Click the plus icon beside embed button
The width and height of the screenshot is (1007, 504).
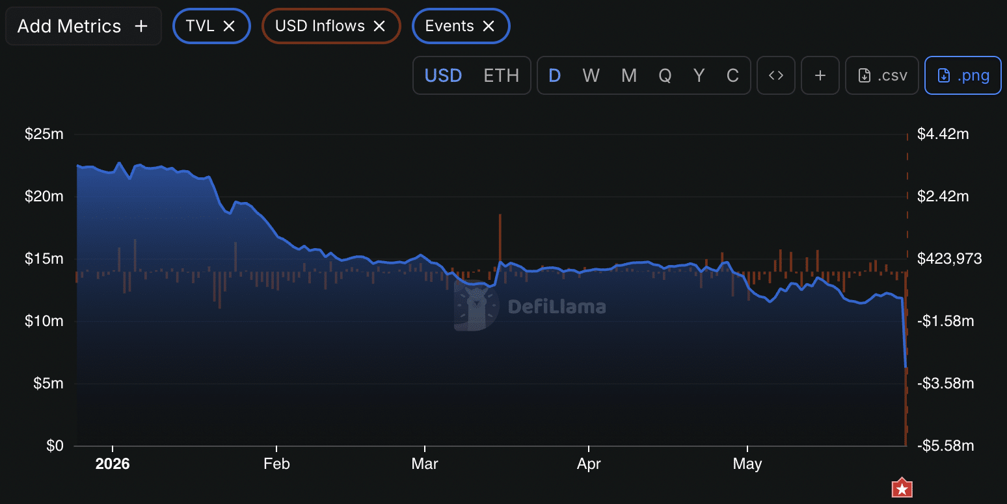pos(820,75)
